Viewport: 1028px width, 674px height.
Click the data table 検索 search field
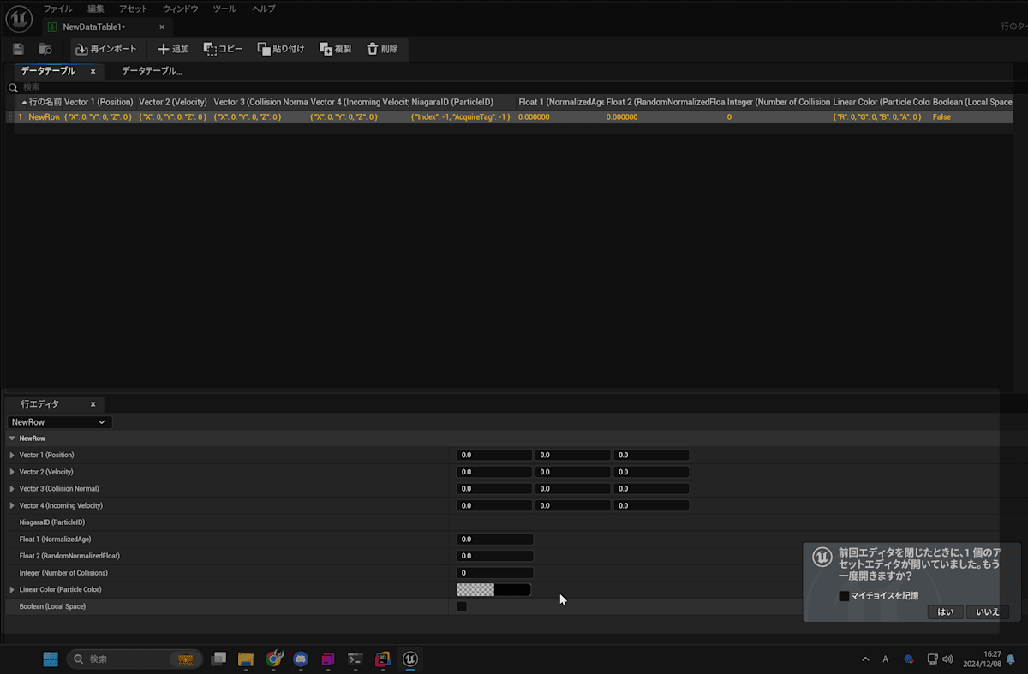click(x=514, y=87)
